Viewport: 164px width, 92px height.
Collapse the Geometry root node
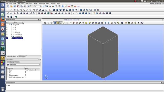[9, 24]
